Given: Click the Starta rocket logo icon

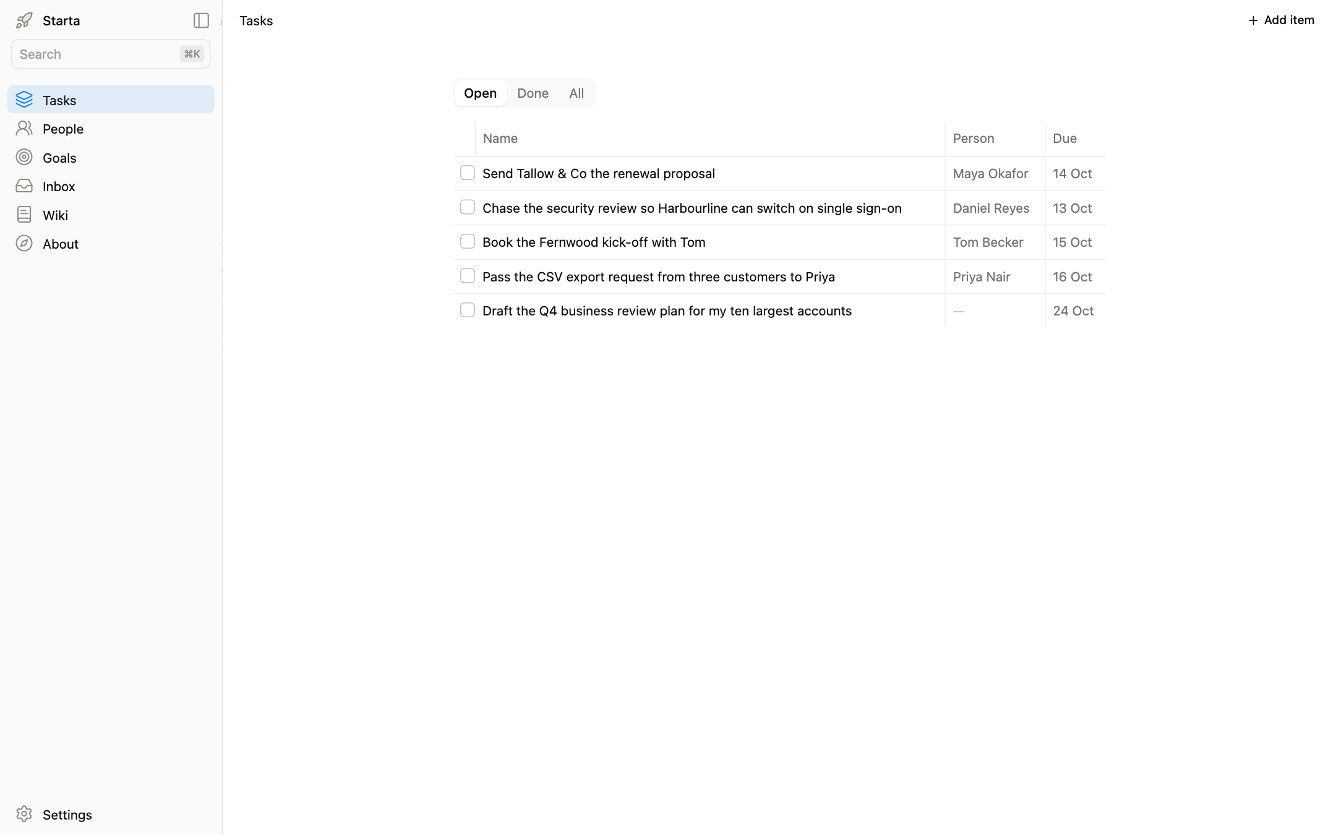Looking at the screenshot, I should tap(24, 20).
